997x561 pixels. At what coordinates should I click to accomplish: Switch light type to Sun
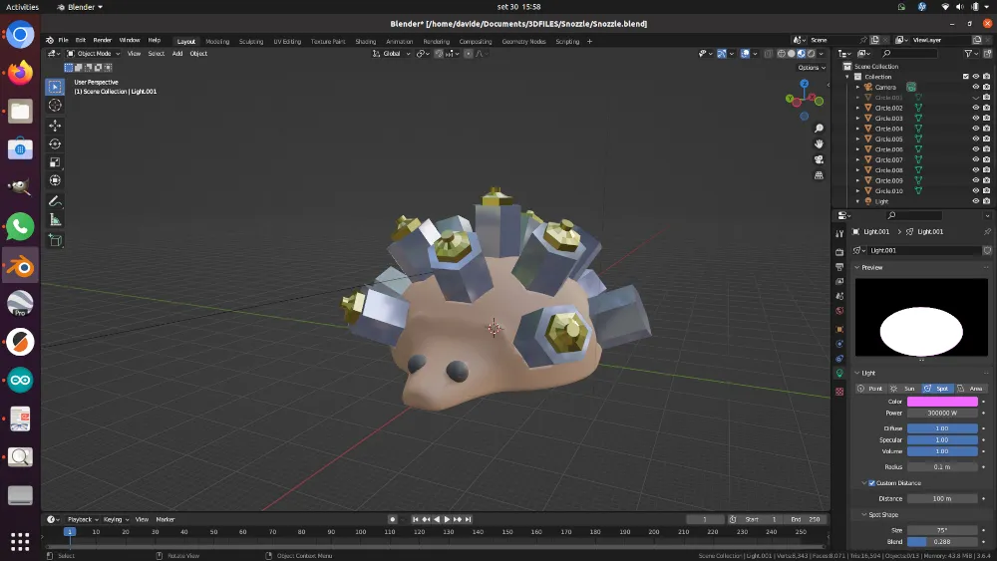coord(903,388)
